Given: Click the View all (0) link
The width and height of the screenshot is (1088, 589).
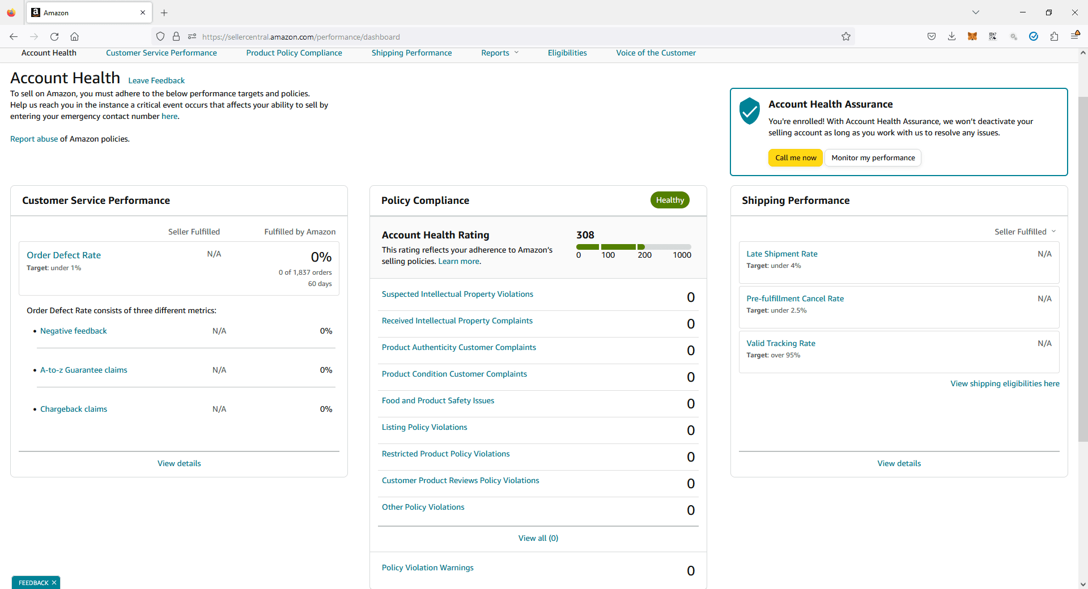Looking at the screenshot, I should click(x=538, y=538).
